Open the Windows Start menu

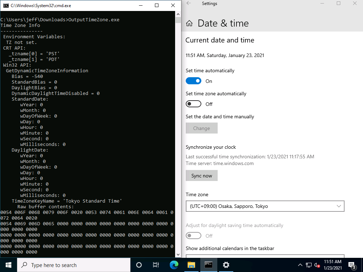[x=8, y=265]
